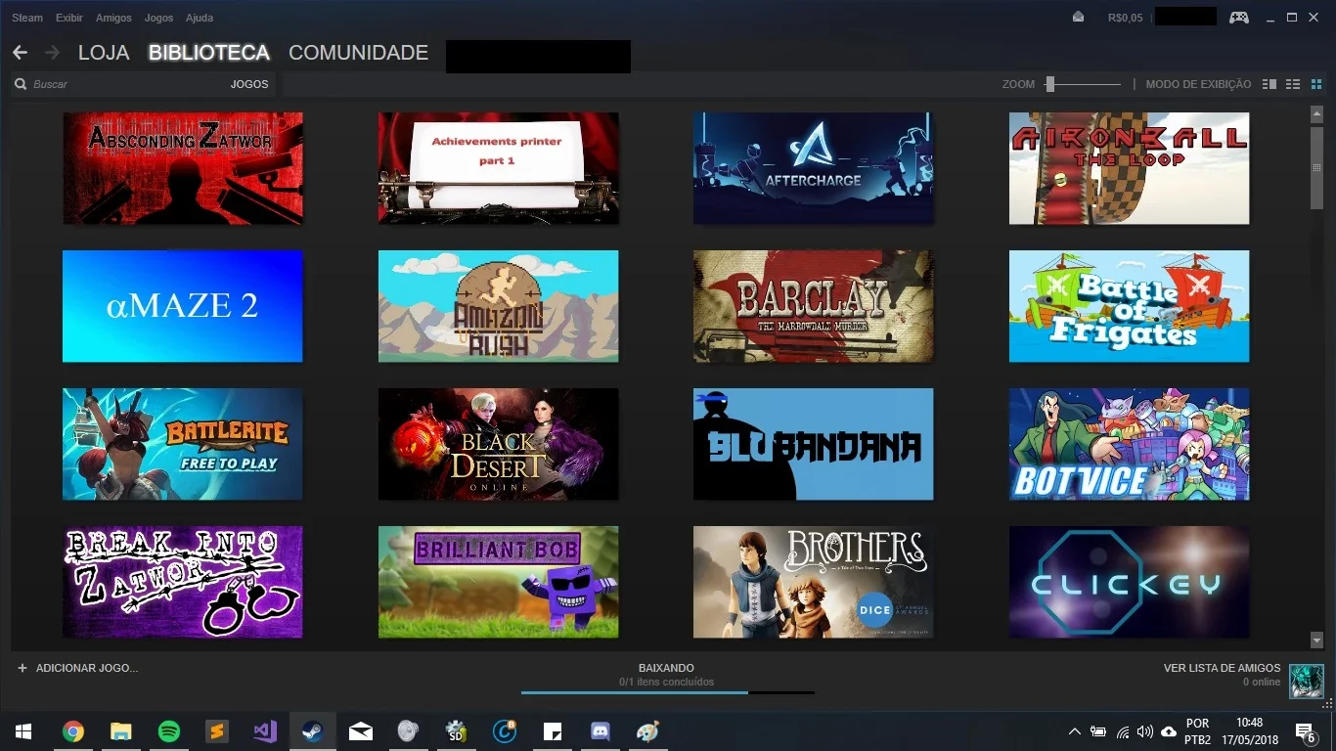Open the Exibir menu

tap(69, 18)
